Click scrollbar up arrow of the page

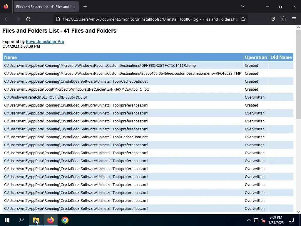(x=298, y=27)
